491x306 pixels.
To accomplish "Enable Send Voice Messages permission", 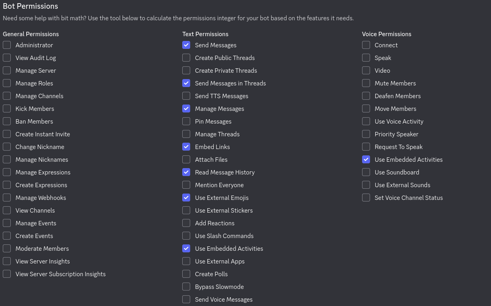I will [x=186, y=299].
